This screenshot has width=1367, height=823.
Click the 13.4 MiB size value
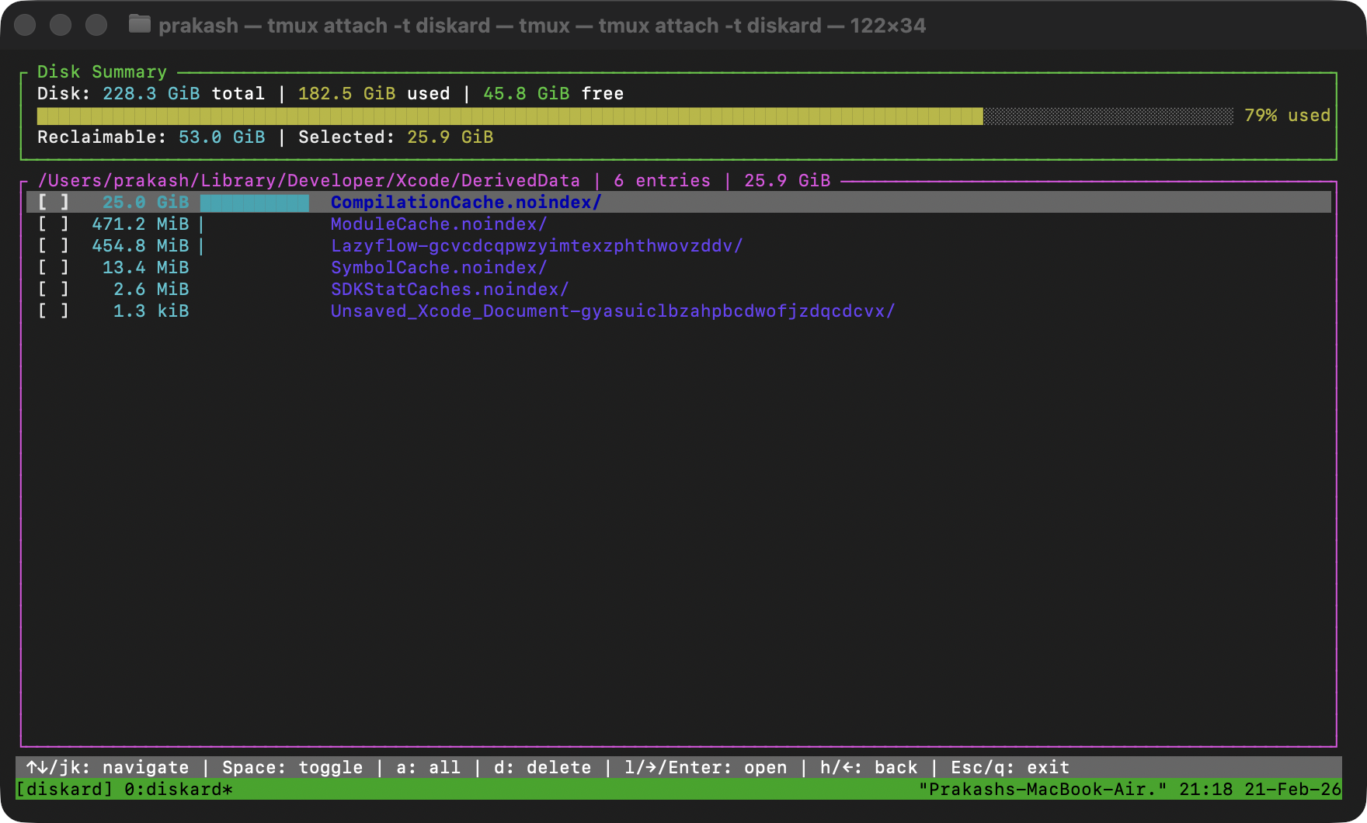pyautogui.click(x=146, y=267)
